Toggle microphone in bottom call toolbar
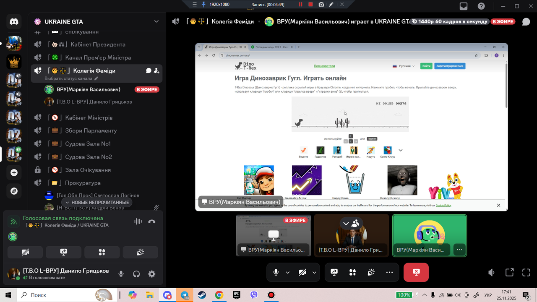Viewport: 537px width, 302px height. coord(276,272)
